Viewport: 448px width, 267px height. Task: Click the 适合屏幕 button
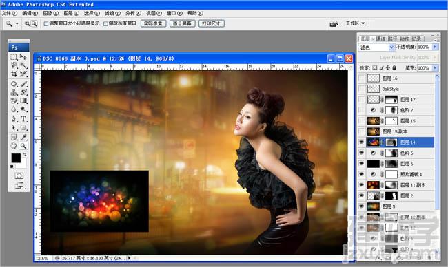click(x=182, y=23)
